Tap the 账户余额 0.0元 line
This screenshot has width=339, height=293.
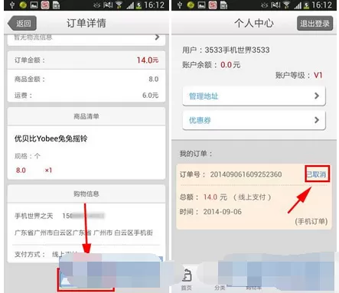(211, 65)
